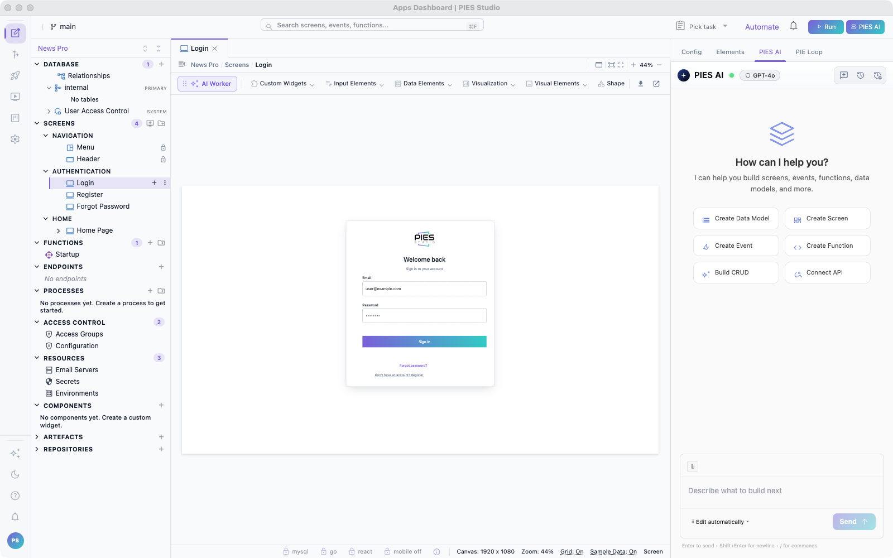Select the GPT-4o model chip

tap(760, 75)
